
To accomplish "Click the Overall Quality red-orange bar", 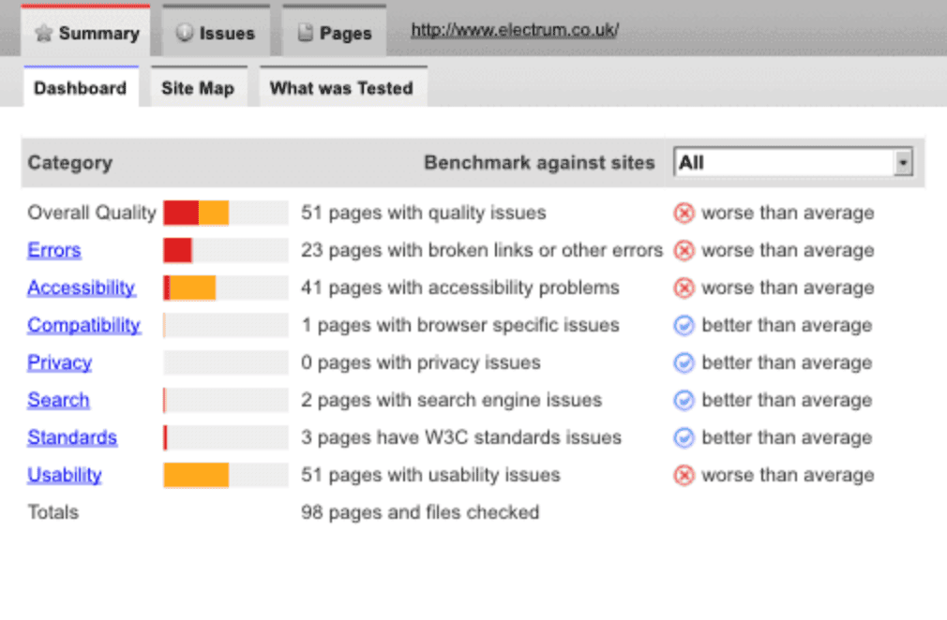I will (196, 214).
